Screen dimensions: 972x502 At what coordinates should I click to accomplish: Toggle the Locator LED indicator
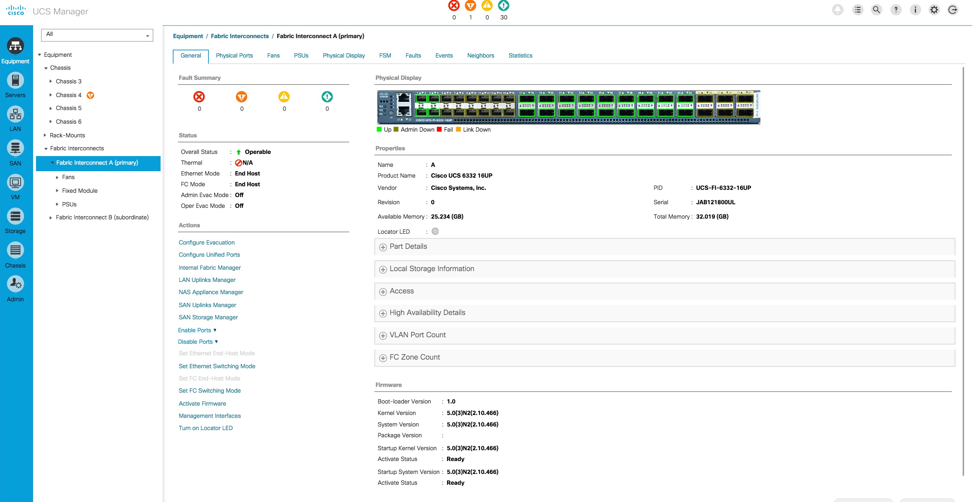[435, 232]
